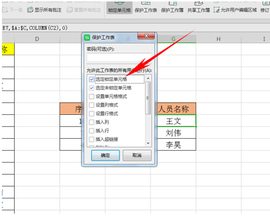
Task: Open Allow Users to Edit Ranges (允许用户编辑区域)
Action: pos(235,10)
